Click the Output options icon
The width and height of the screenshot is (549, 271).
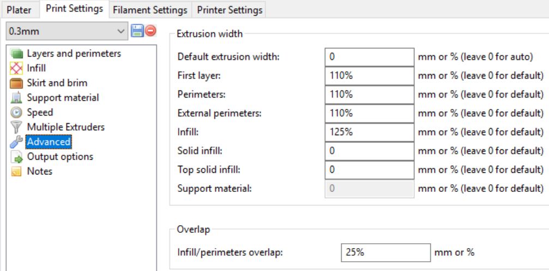pos(17,157)
